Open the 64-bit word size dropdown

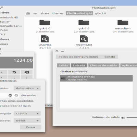click(x=27, y=121)
